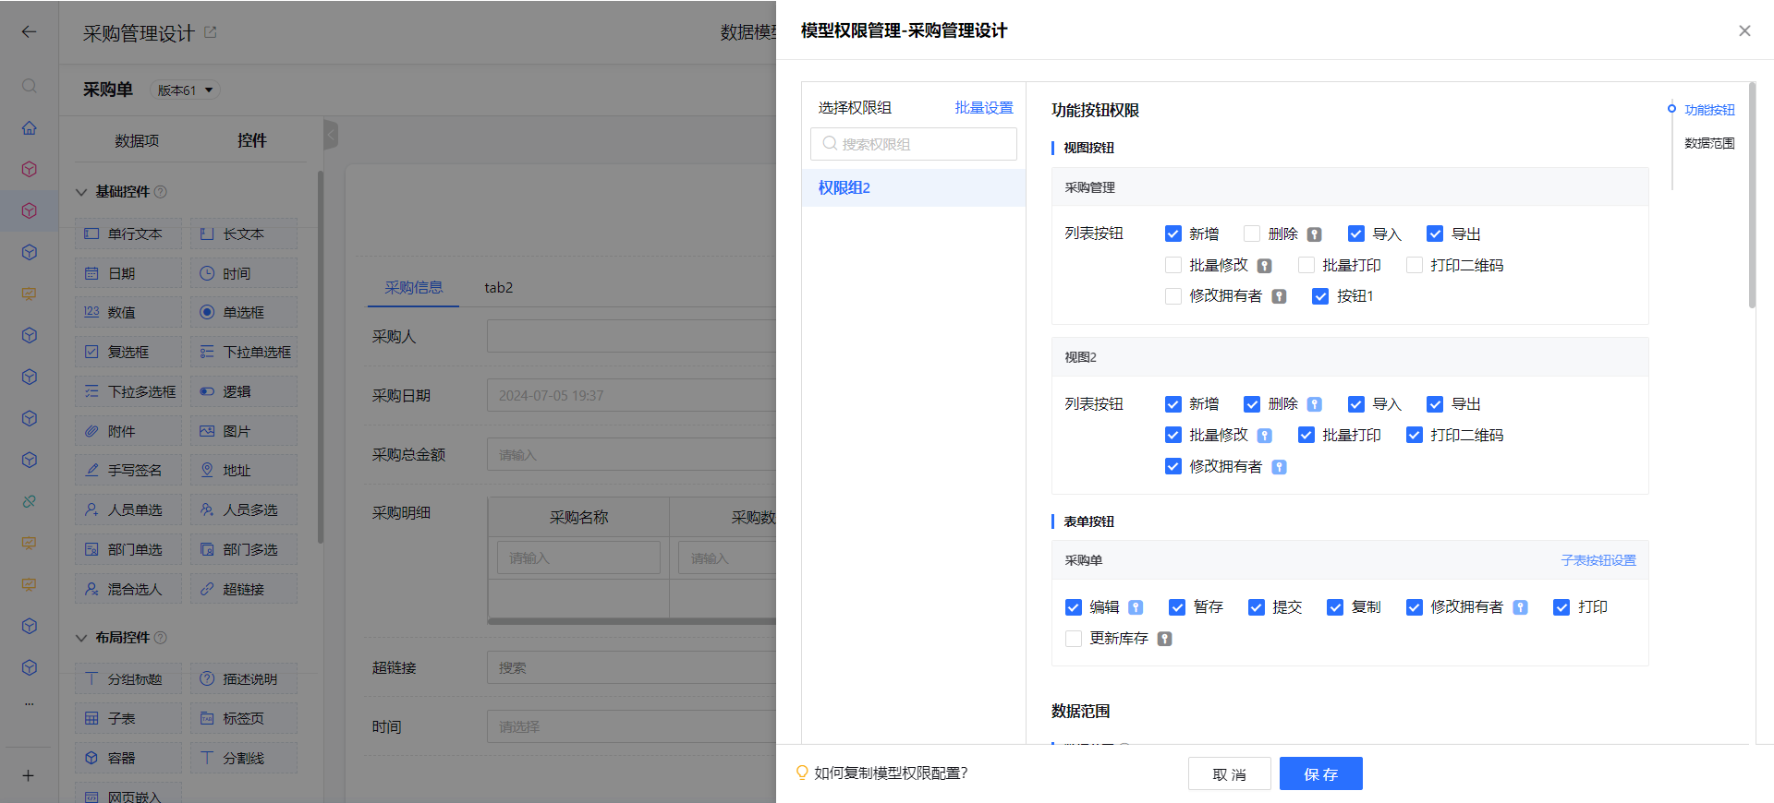Click the 取消 button
Viewport: 1774px width, 803px height.
pyautogui.click(x=1230, y=773)
